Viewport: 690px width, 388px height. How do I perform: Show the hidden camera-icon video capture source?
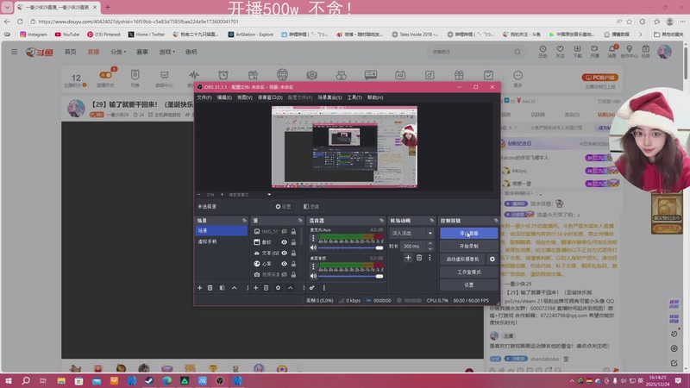(x=285, y=274)
